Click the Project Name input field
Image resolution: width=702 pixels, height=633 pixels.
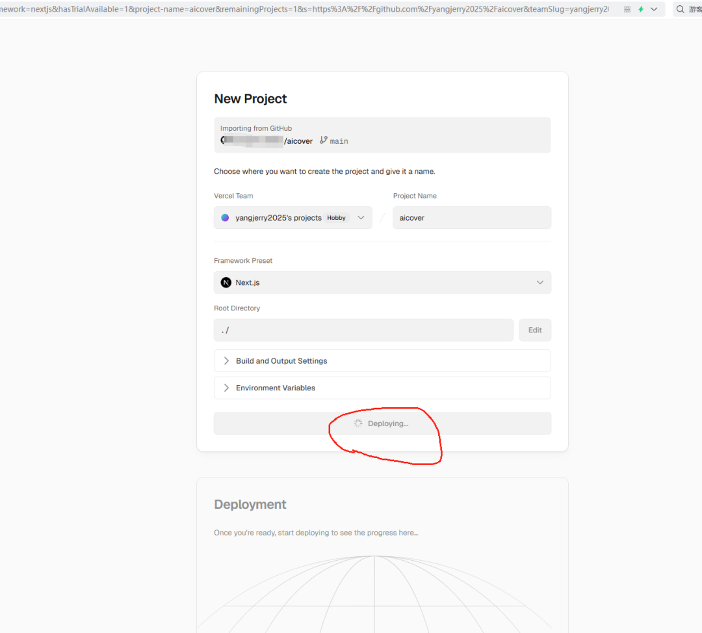coord(471,218)
